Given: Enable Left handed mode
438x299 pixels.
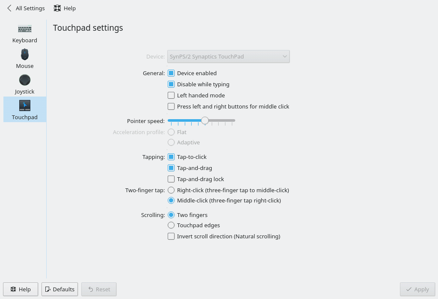Looking at the screenshot, I should (171, 95).
